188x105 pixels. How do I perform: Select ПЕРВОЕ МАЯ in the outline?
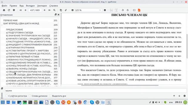(x=10, y=20)
